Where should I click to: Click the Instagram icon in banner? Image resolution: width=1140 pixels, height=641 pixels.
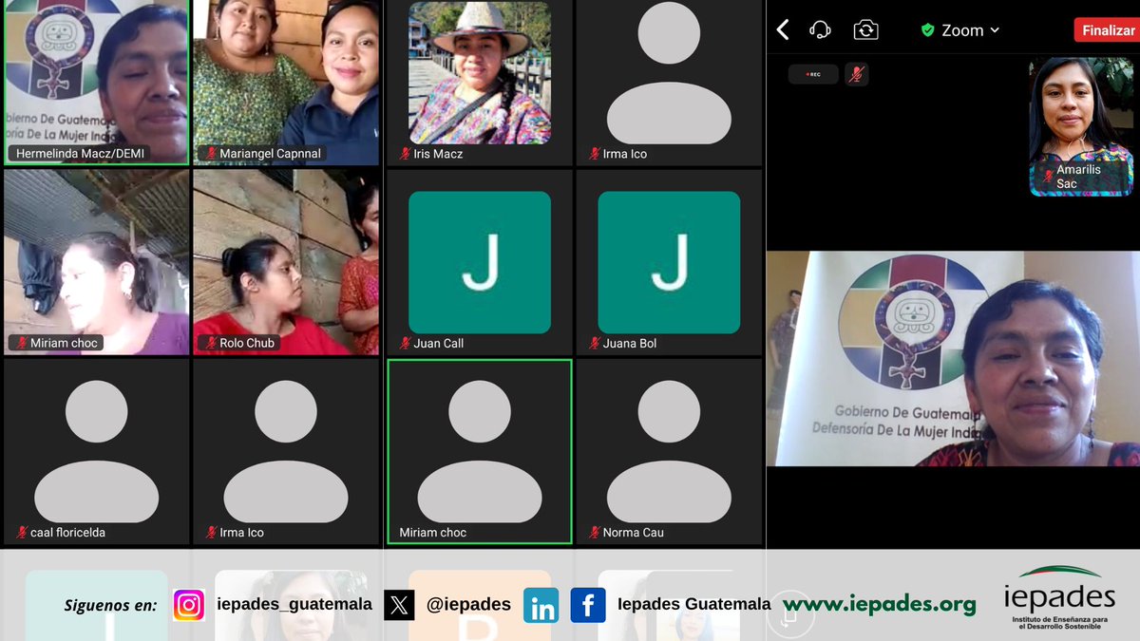189,605
